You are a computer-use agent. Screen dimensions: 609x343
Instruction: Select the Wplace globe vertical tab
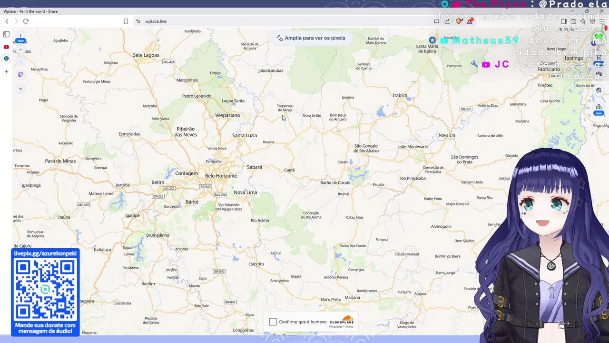[x=6, y=59]
